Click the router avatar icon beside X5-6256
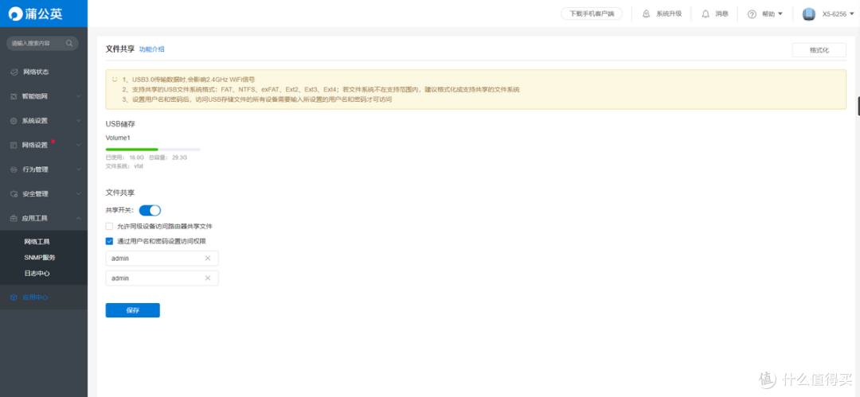The width and height of the screenshot is (860, 397). [809, 14]
